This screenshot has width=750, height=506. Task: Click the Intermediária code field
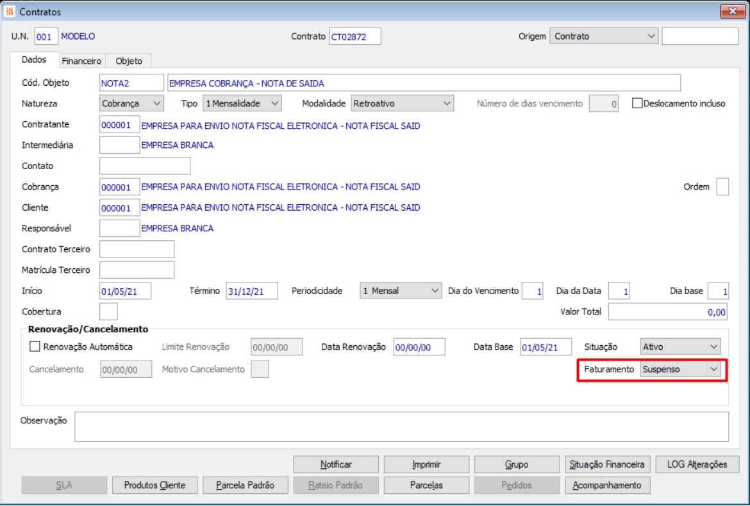coord(120,145)
